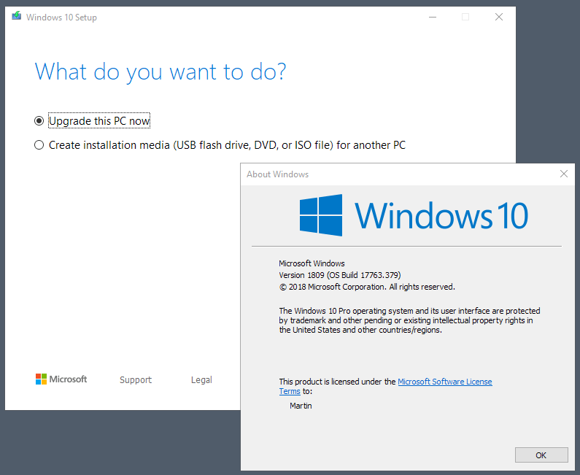580x475 pixels.
Task: Click the Microsoft logo in Setup footer
Action: [x=61, y=379]
